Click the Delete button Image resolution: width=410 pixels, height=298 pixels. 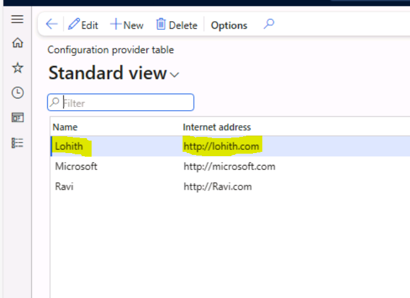click(x=177, y=25)
